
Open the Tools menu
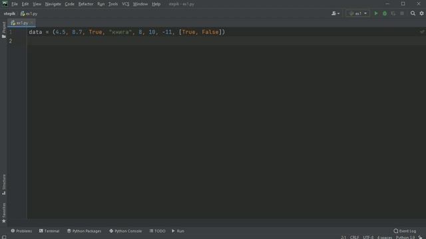[x=113, y=4]
